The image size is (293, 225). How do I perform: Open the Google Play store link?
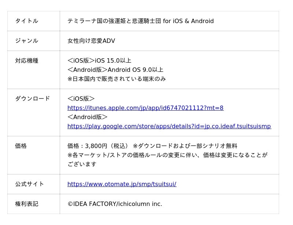pyautogui.click(x=169, y=126)
